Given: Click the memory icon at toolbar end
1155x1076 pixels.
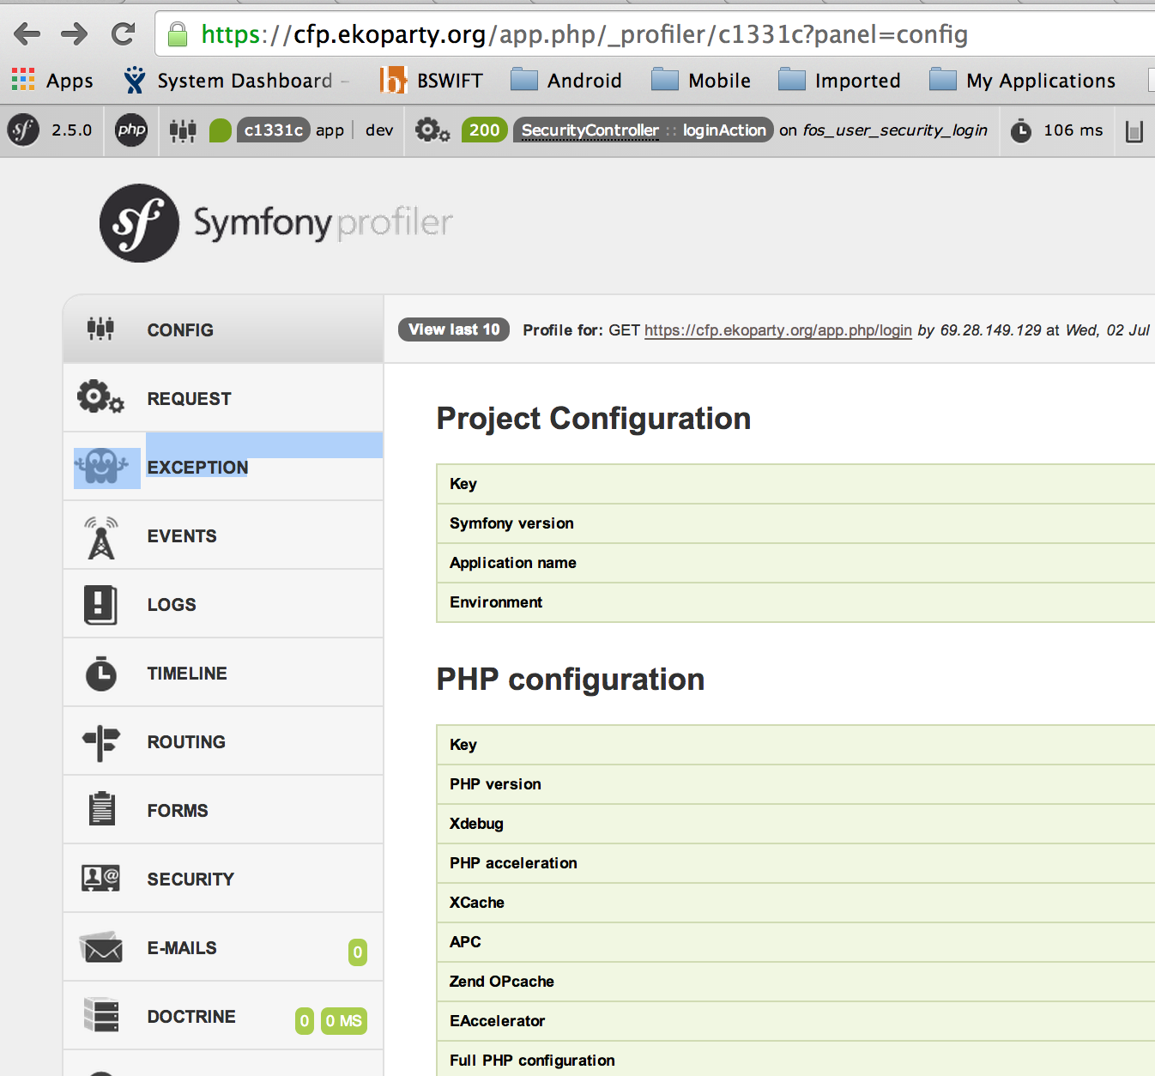Looking at the screenshot, I should [1134, 131].
